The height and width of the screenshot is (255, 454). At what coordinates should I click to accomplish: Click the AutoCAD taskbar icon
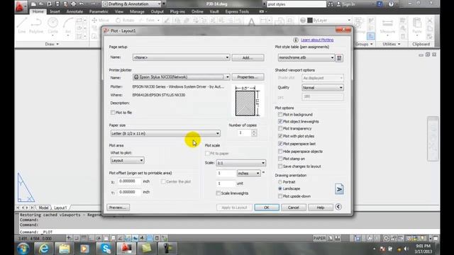tap(126, 249)
